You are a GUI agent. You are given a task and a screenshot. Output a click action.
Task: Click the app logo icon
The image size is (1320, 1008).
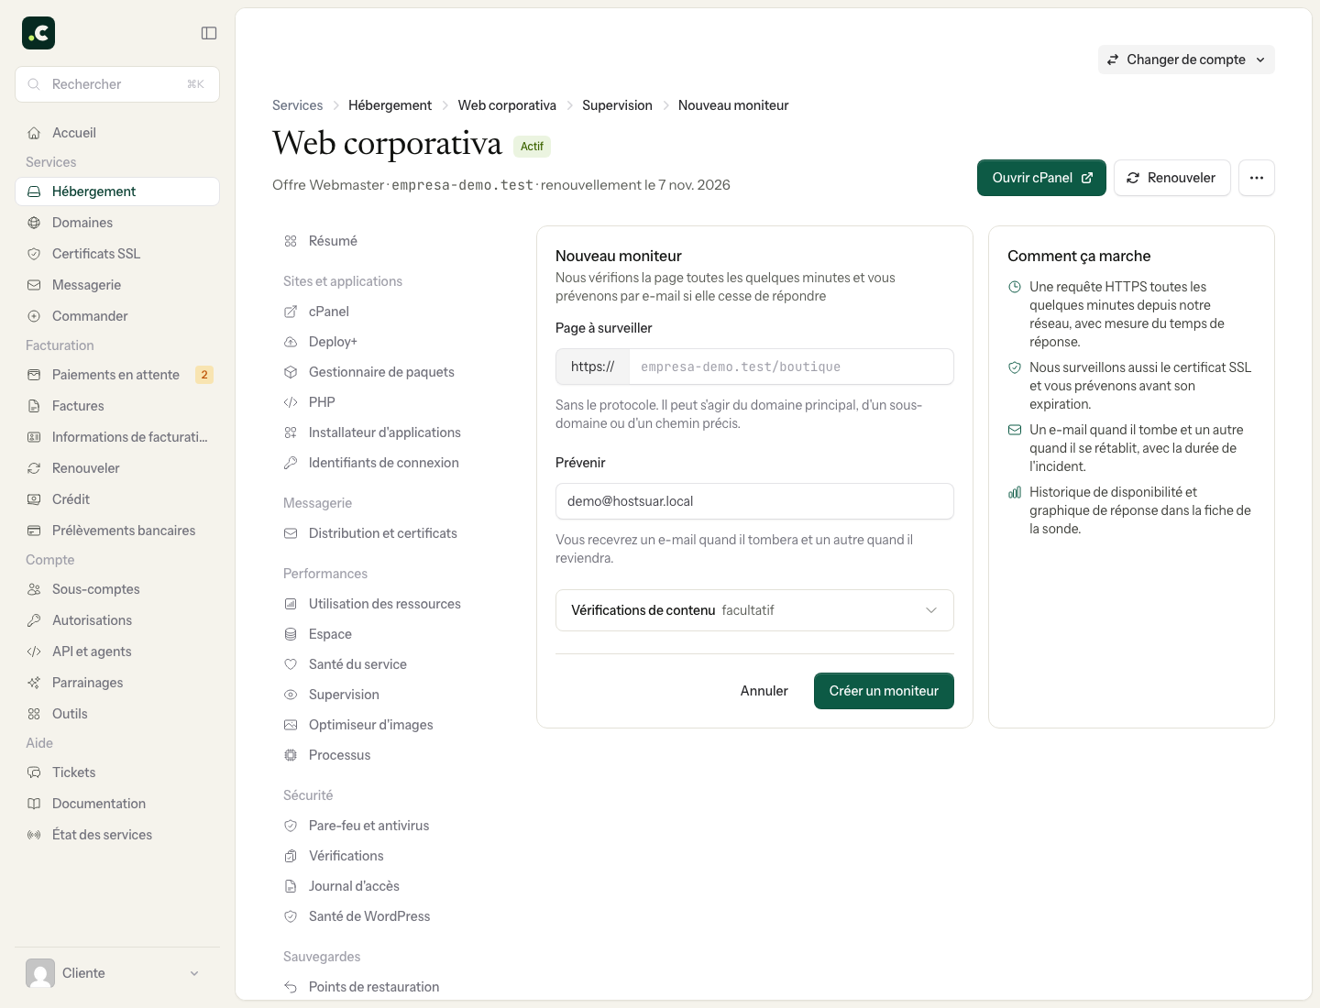[38, 33]
